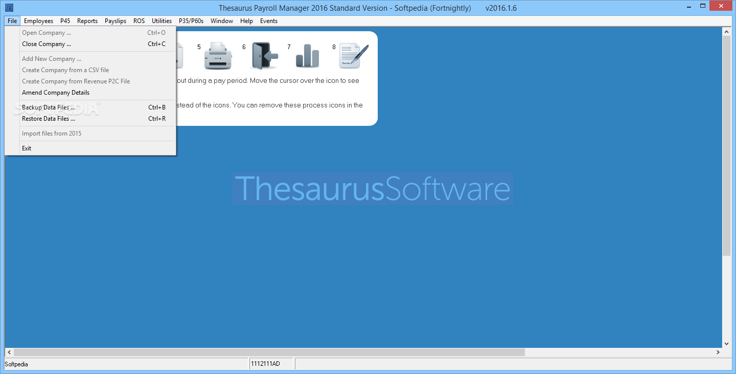Click Exit in the File menu
736x374 pixels.
(x=90, y=148)
